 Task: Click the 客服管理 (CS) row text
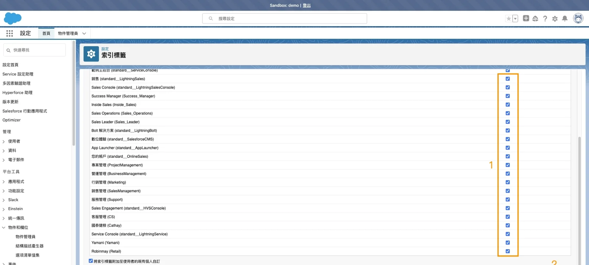point(103,217)
